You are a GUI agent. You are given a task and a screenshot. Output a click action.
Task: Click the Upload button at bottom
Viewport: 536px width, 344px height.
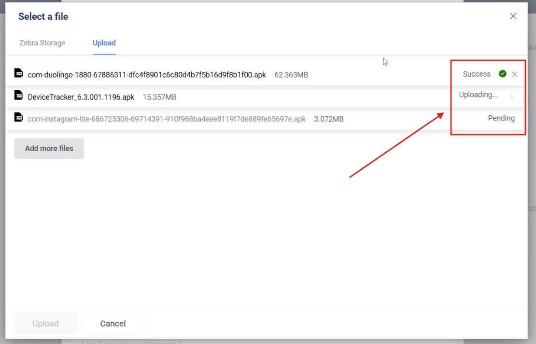tap(45, 323)
